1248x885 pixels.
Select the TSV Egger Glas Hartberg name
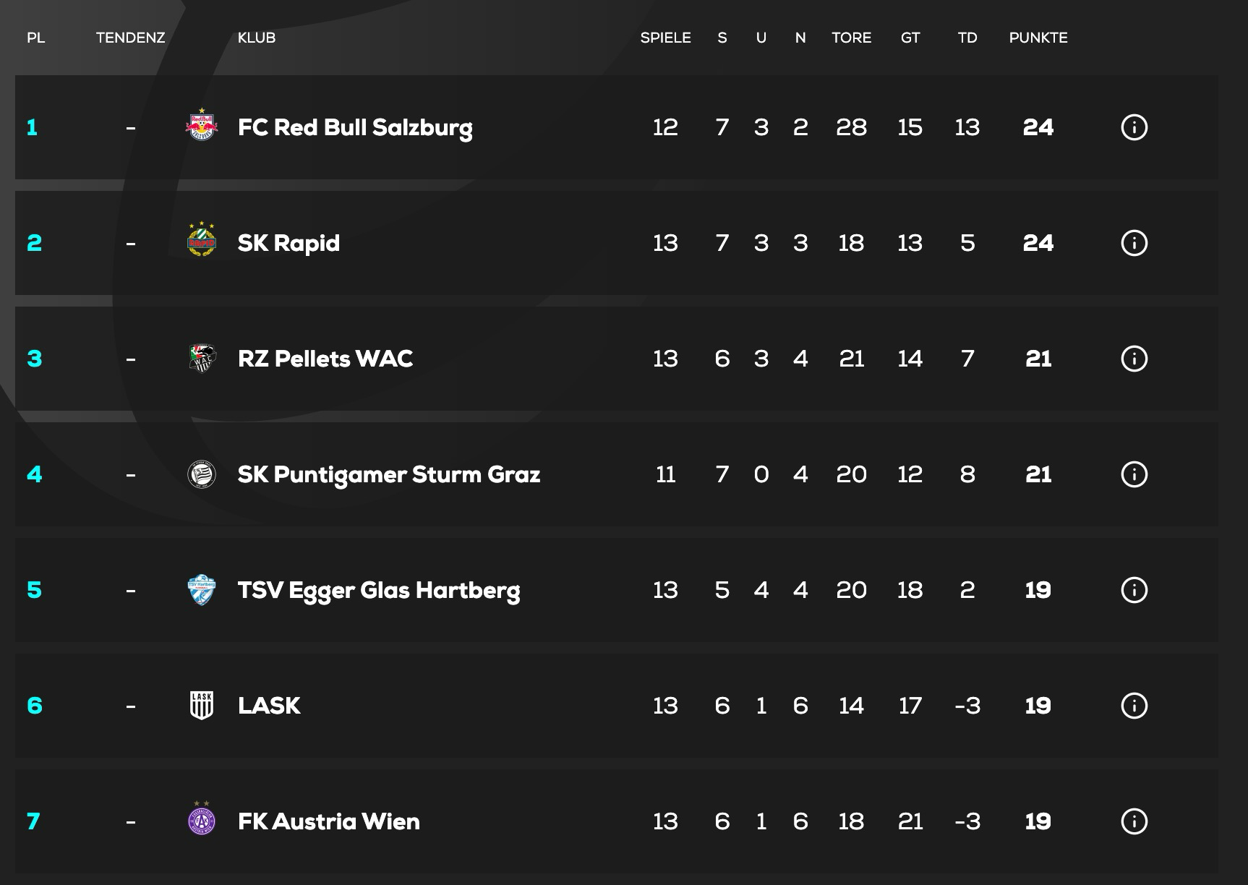[379, 590]
